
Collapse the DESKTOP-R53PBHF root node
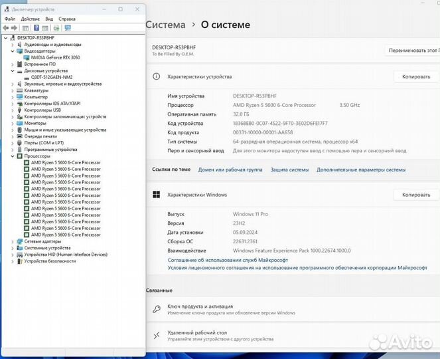coord(5,38)
